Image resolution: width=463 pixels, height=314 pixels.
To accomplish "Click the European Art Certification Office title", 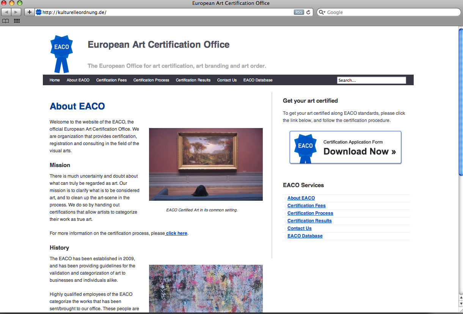I will (159, 45).
